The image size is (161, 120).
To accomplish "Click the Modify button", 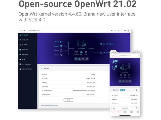I will [68, 100].
